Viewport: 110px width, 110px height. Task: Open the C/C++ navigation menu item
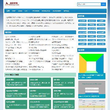[x=27, y=11]
